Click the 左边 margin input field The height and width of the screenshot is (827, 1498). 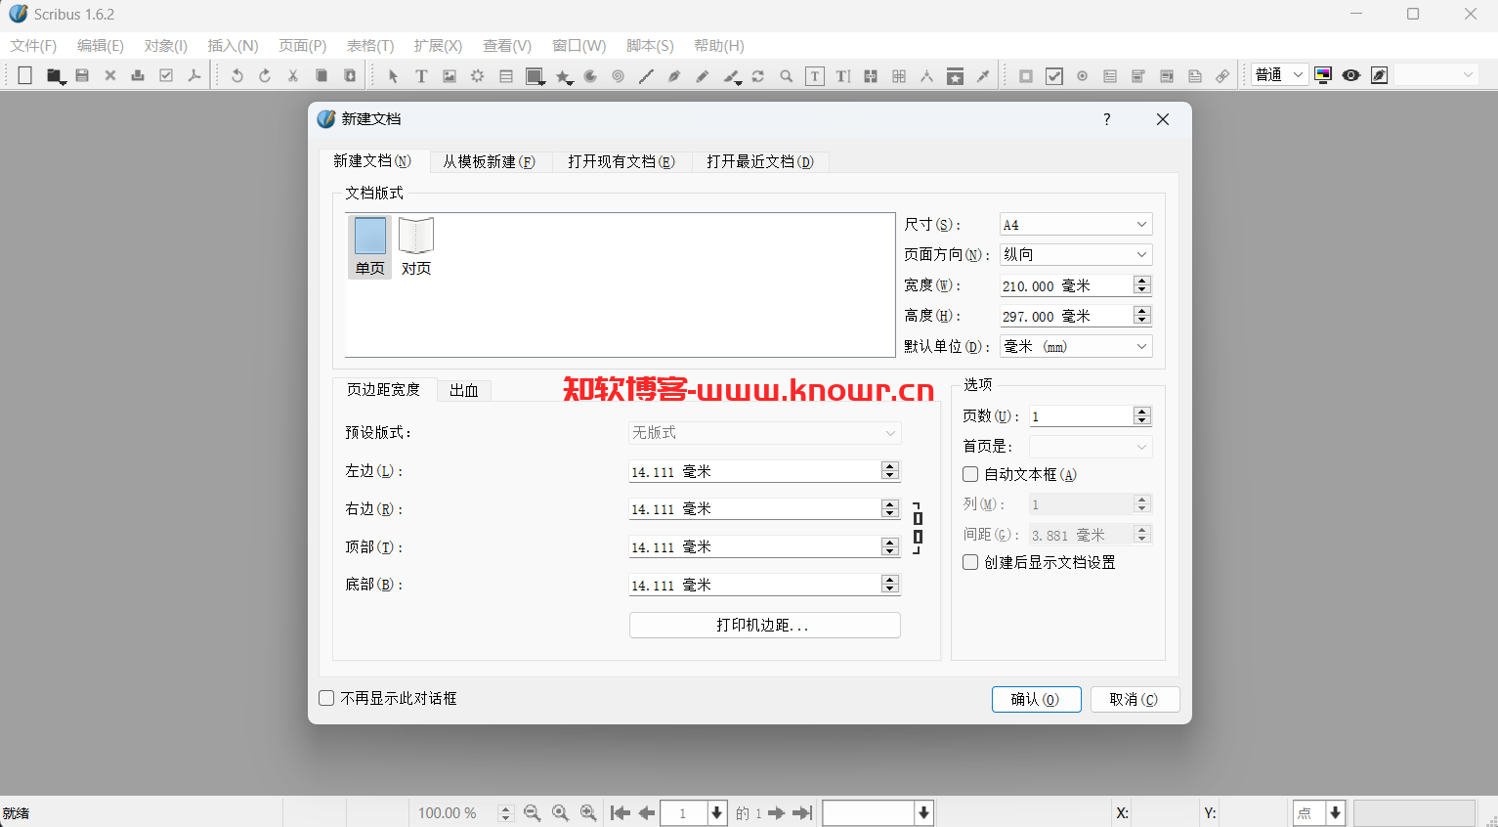coord(755,471)
